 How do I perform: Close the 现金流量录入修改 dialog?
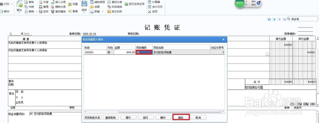point(223,40)
